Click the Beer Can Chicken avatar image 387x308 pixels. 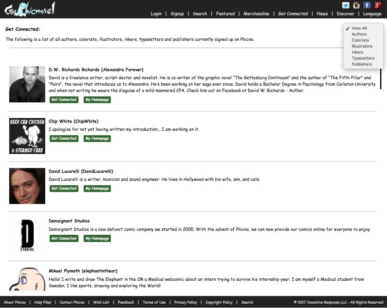(27, 136)
